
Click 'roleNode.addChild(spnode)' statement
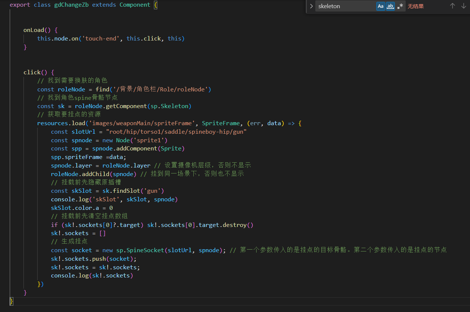point(94,174)
